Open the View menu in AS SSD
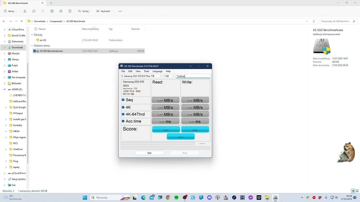The image size is (360, 202). click(138, 71)
